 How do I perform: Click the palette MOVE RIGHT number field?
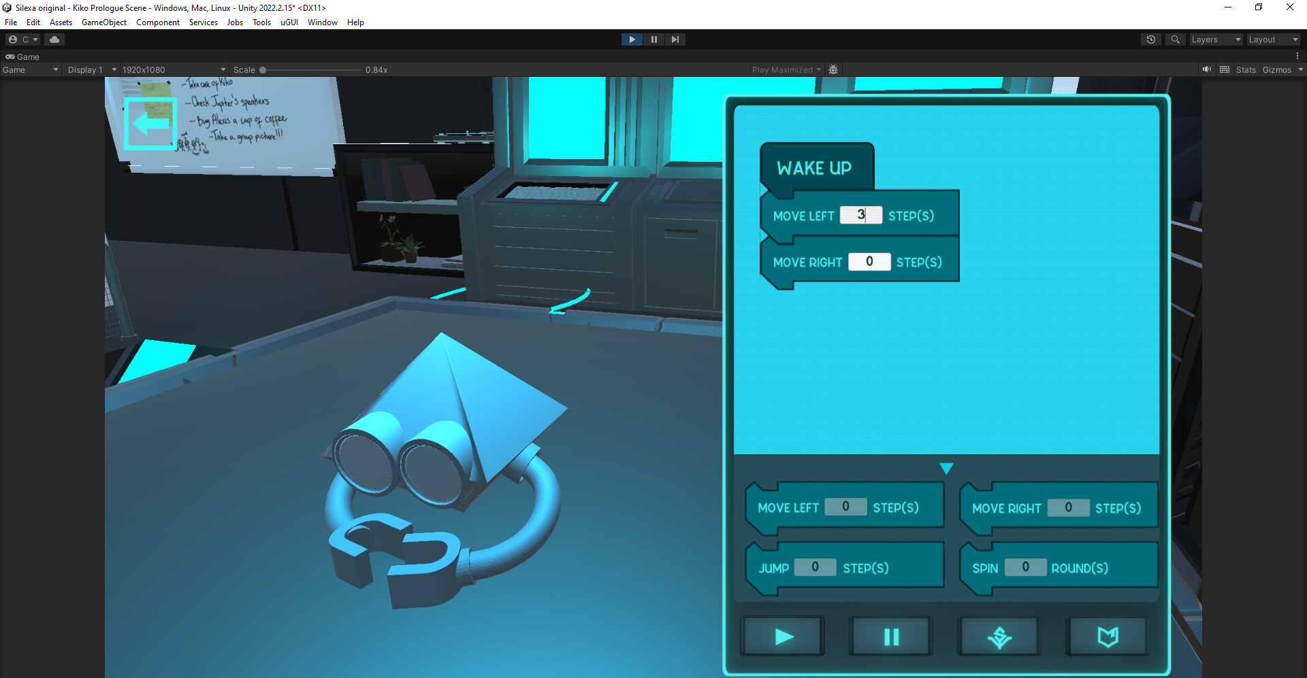click(x=1068, y=507)
